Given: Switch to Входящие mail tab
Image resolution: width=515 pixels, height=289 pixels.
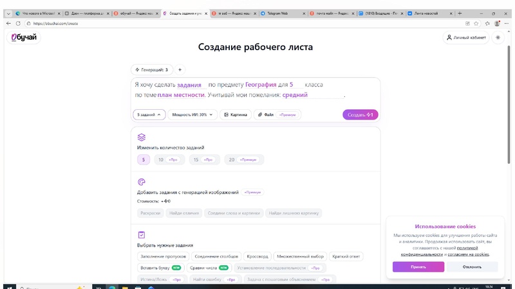Looking at the screenshot, I should (381, 13).
